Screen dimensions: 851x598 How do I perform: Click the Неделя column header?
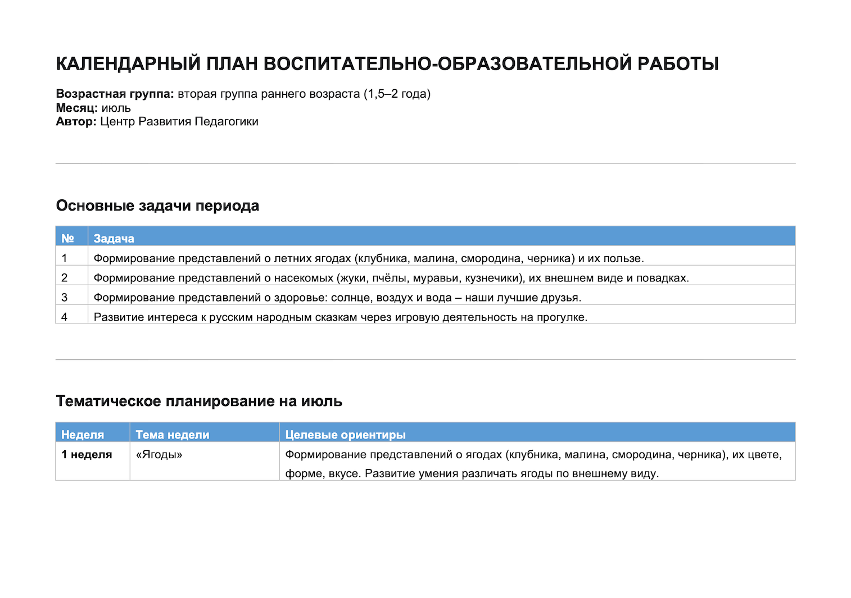pyautogui.click(x=93, y=432)
